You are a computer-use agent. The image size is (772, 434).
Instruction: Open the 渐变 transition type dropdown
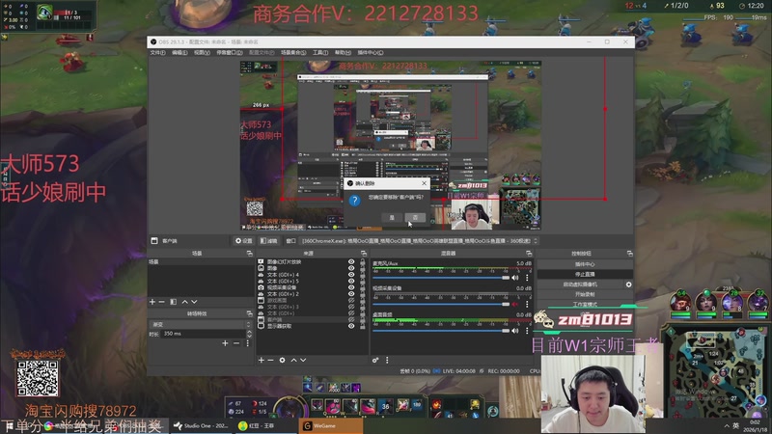click(201, 324)
